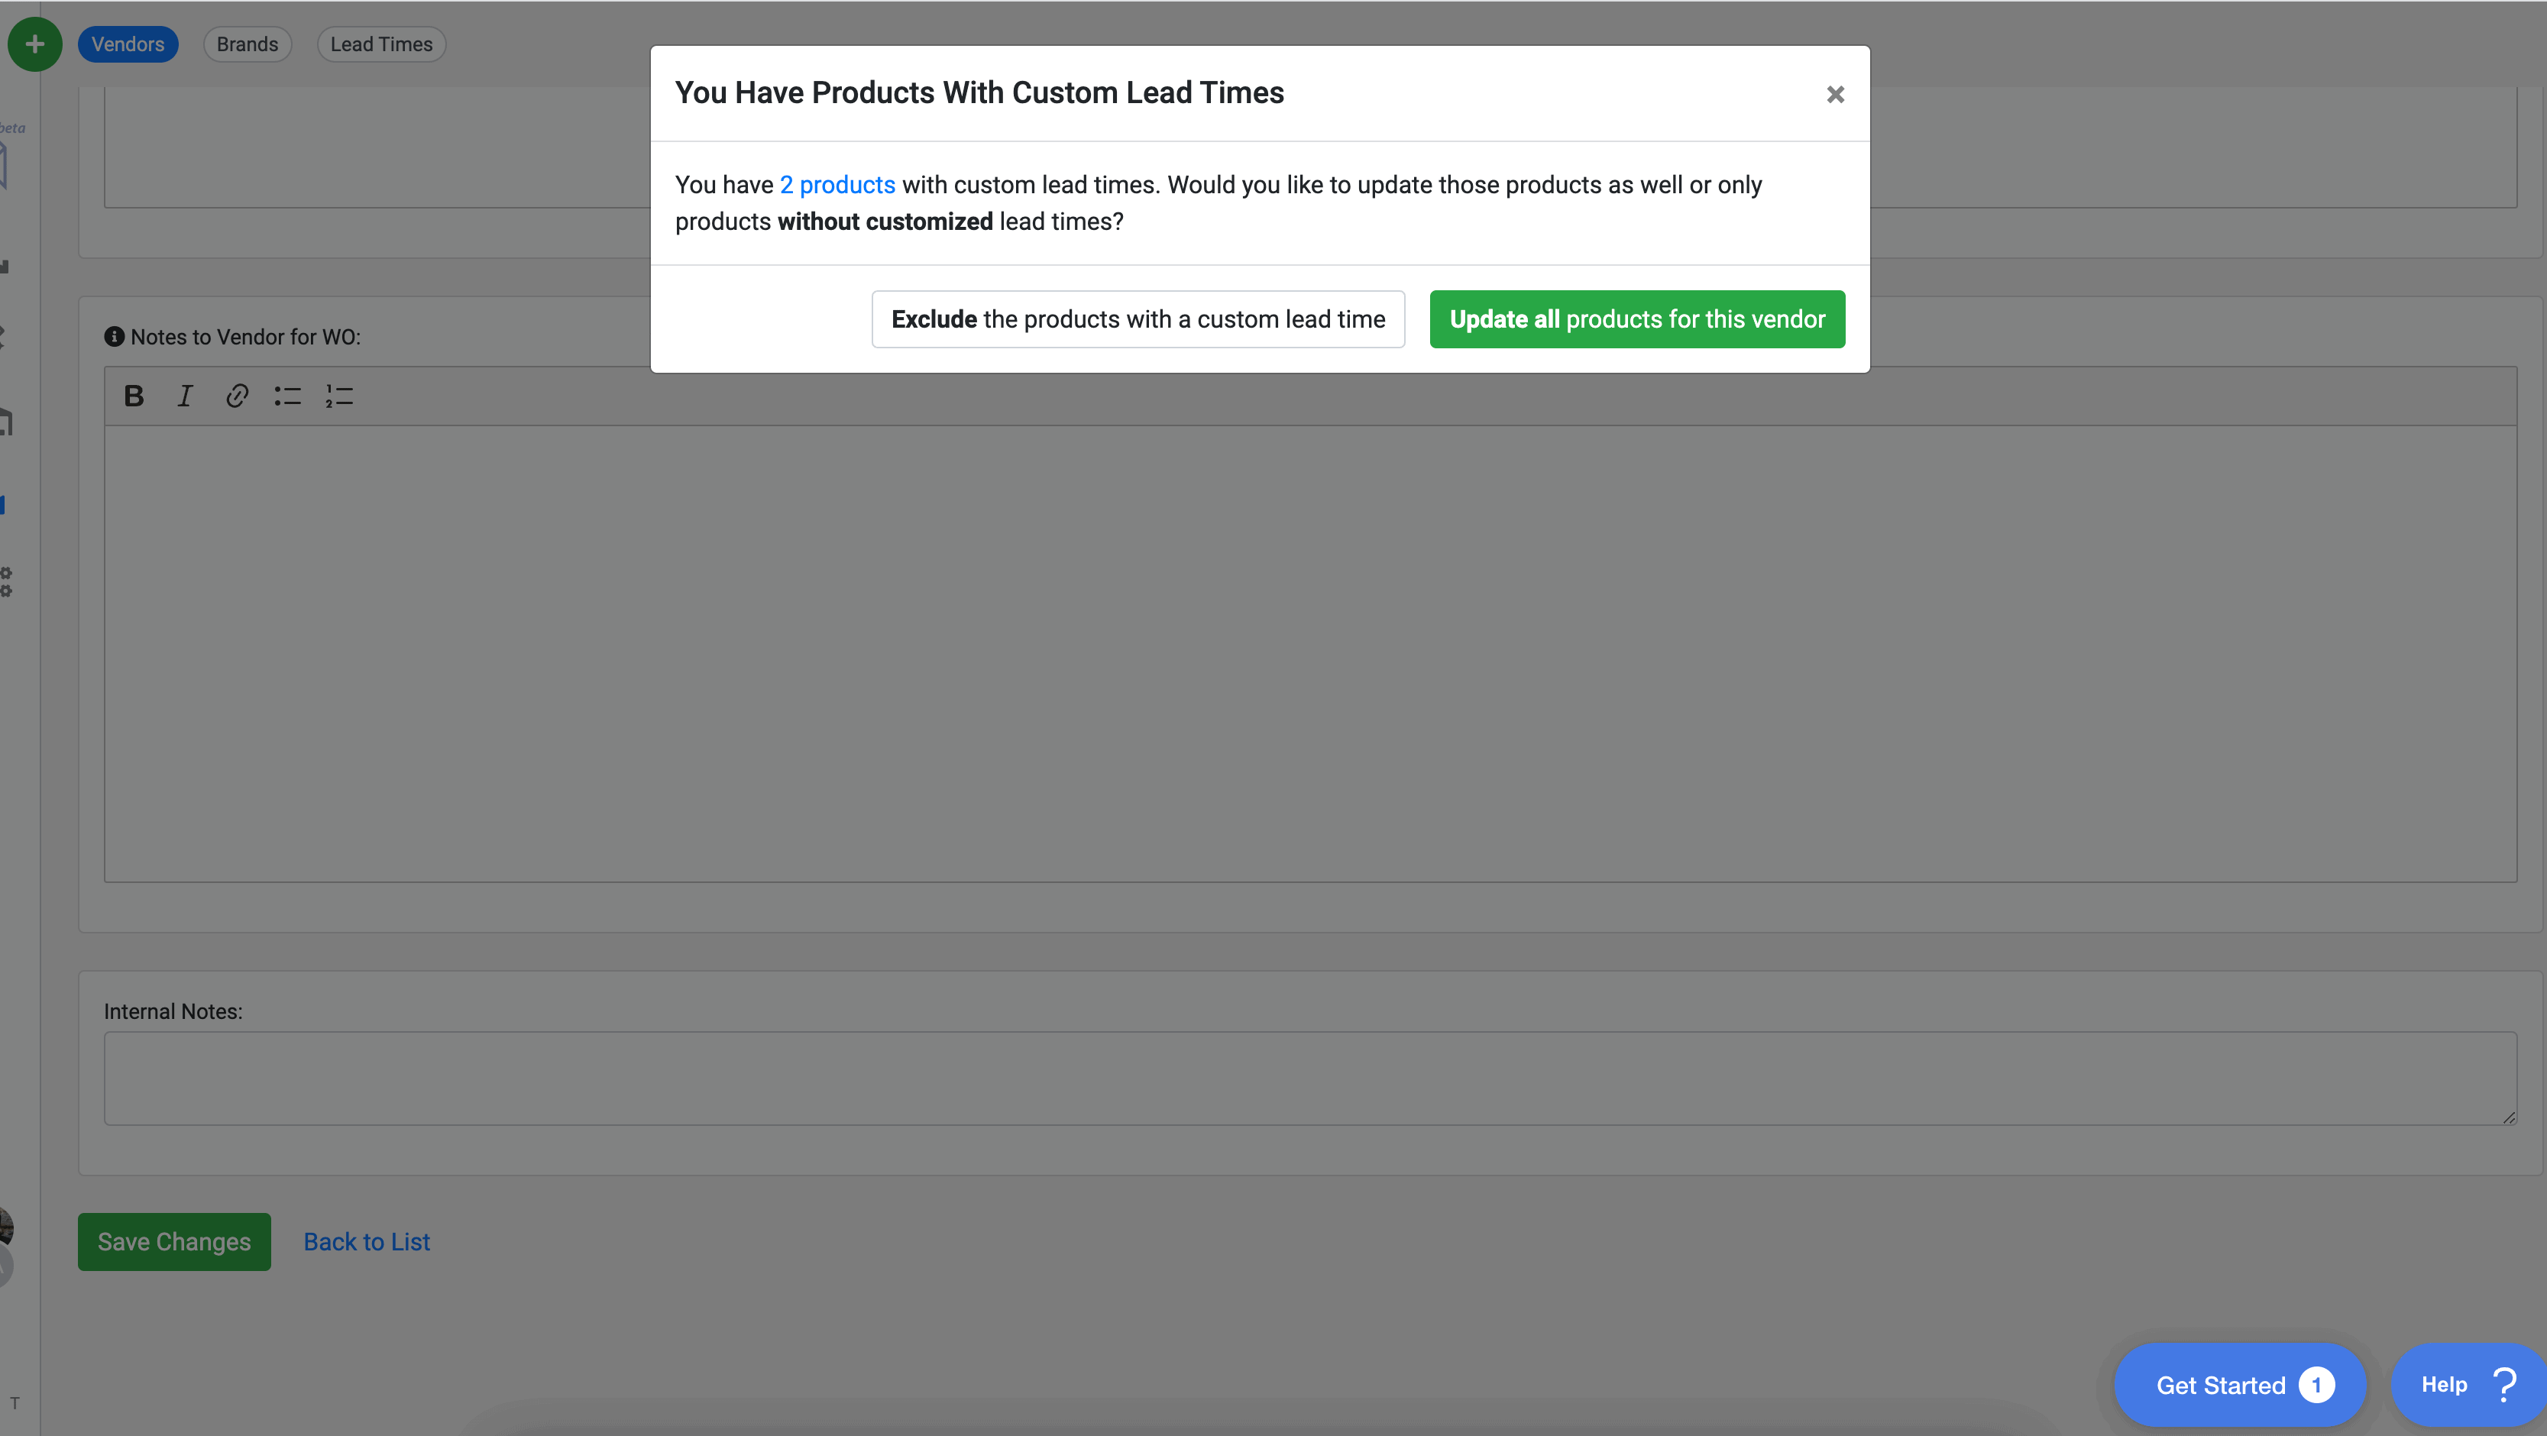Select the Brands tab
The width and height of the screenshot is (2547, 1436).
pos(247,42)
